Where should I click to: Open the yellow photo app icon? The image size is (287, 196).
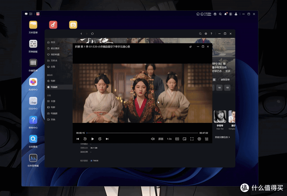click(x=73, y=25)
